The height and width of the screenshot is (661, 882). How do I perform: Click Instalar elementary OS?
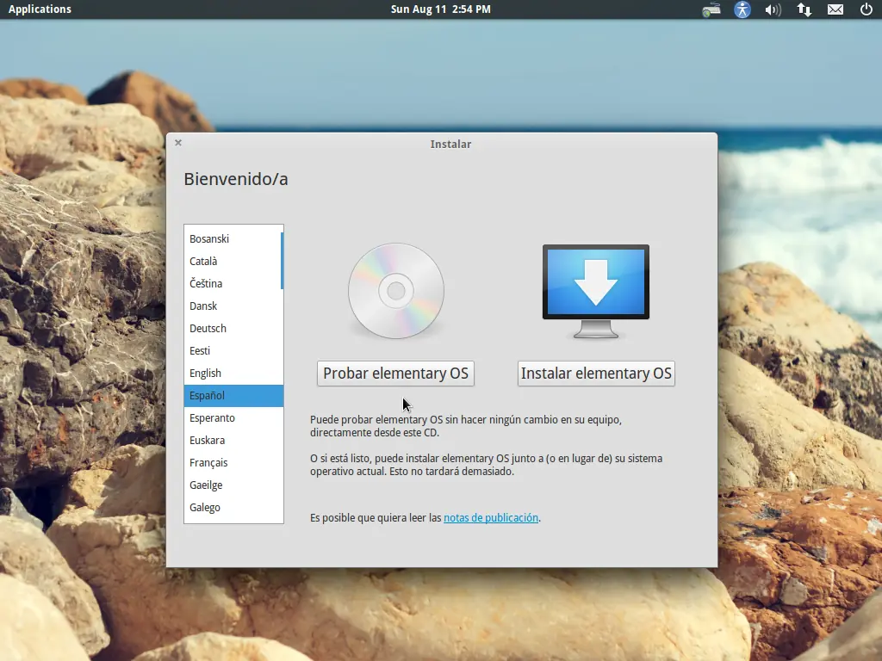pyautogui.click(x=595, y=373)
